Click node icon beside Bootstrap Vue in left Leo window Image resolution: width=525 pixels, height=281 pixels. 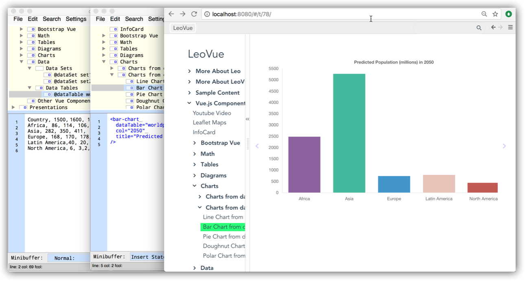(x=31, y=29)
